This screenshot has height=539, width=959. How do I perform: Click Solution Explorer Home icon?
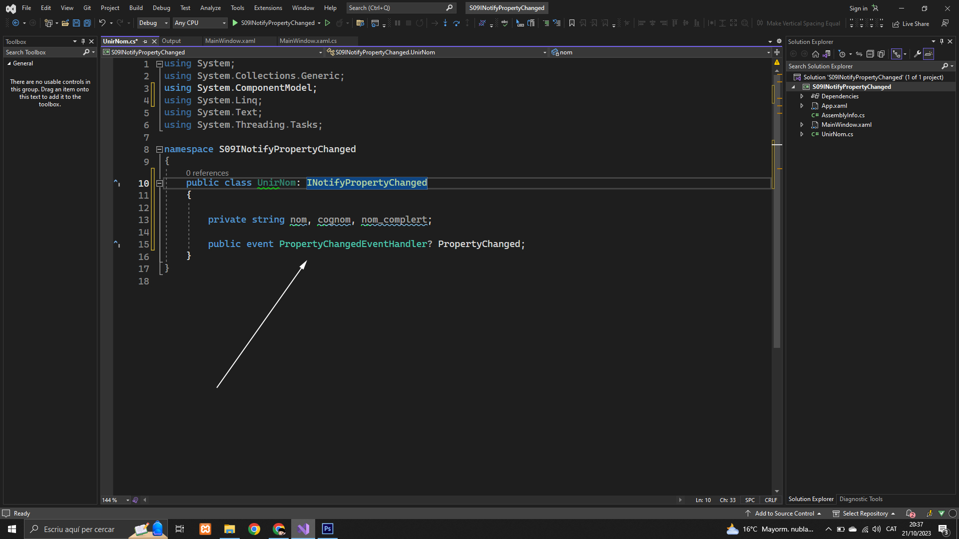[816, 54]
